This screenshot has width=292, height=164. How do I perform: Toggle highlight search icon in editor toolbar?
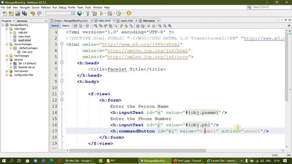click(x=110, y=26)
